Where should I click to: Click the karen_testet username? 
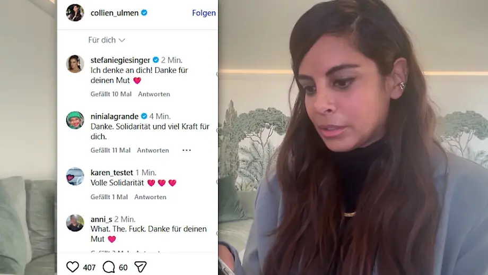tap(112, 172)
